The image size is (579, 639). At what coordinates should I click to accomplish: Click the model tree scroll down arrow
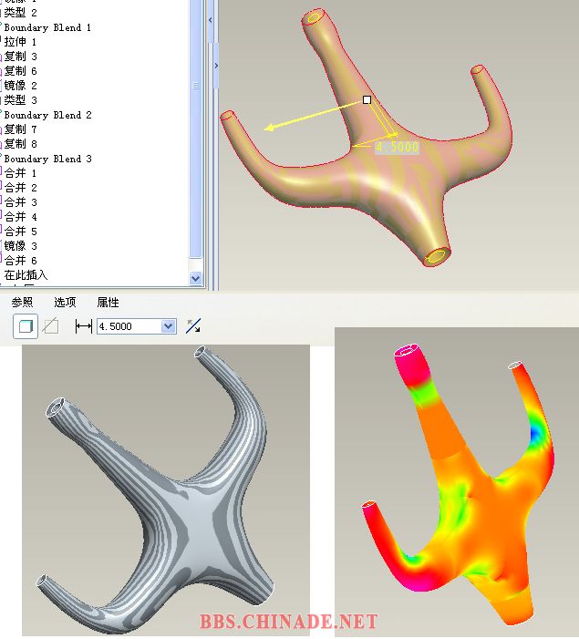point(196,278)
